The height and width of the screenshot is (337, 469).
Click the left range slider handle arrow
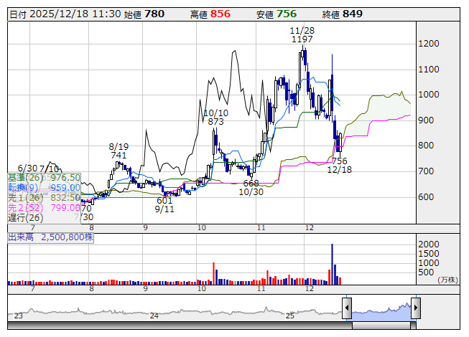click(347, 308)
